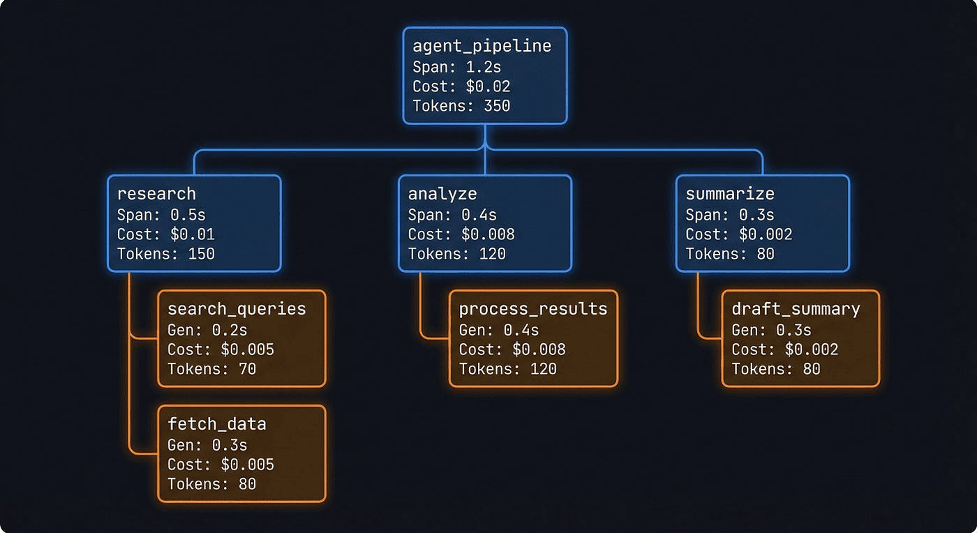Open the draft_summary generation node

(800, 338)
